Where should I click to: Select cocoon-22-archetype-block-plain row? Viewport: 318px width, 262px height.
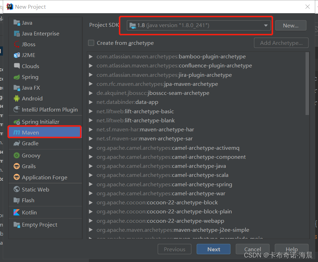[196, 212]
